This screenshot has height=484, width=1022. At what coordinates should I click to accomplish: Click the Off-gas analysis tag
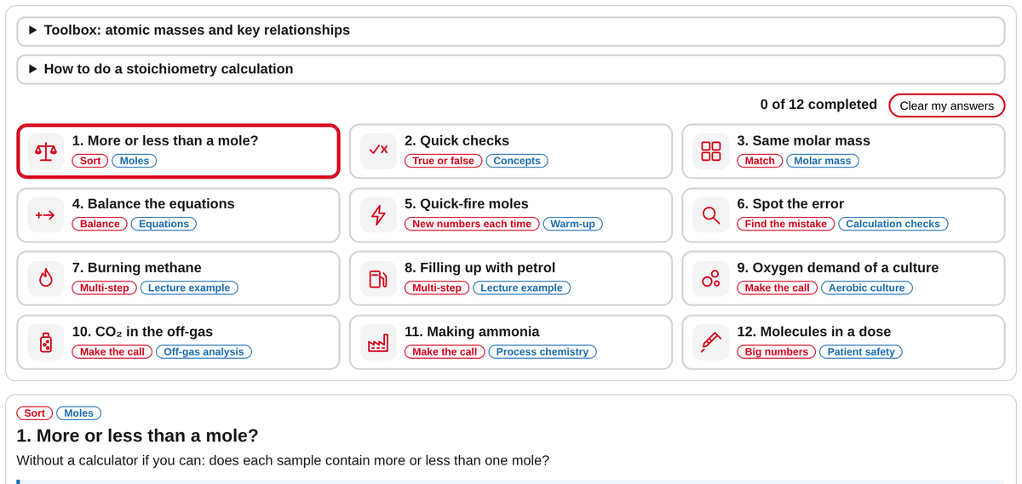pos(204,351)
